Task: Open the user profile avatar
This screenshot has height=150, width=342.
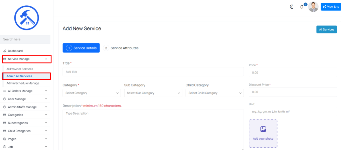Action: [313, 7]
